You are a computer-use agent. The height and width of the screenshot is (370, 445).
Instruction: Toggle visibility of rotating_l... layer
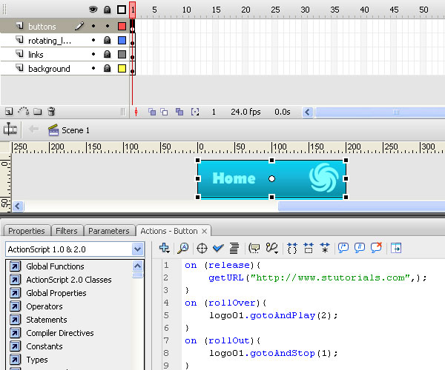click(x=93, y=40)
